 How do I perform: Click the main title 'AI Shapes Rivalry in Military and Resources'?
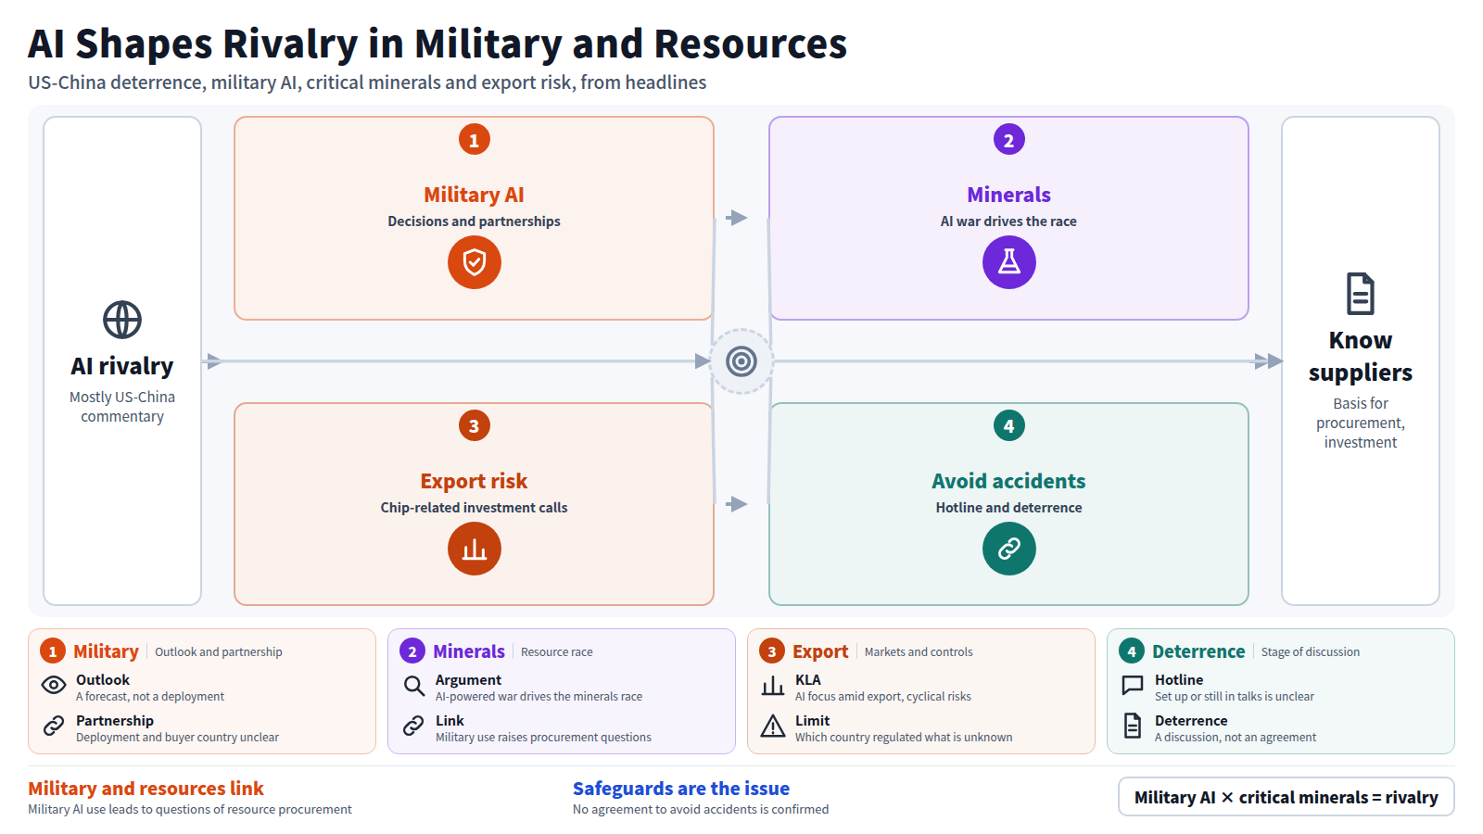(x=437, y=44)
